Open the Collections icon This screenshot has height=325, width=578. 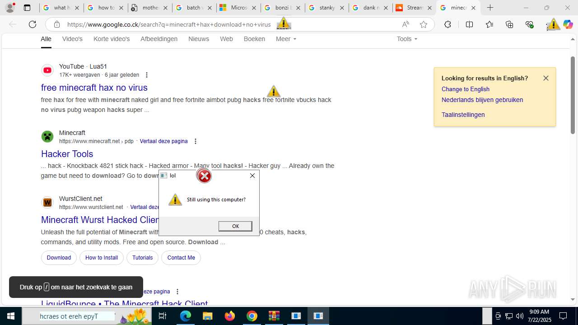coord(509,24)
